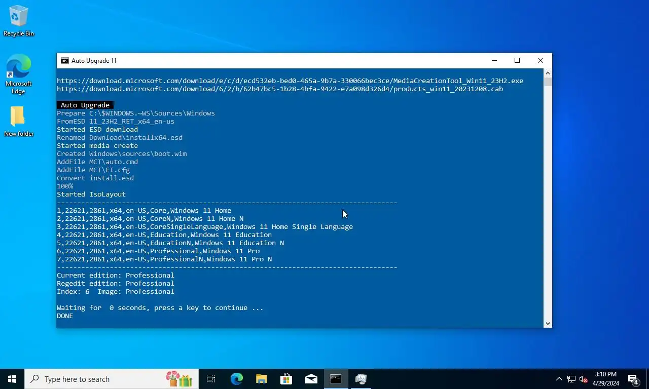Click 'Started ESD download' line

pyautogui.click(x=97, y=129)
